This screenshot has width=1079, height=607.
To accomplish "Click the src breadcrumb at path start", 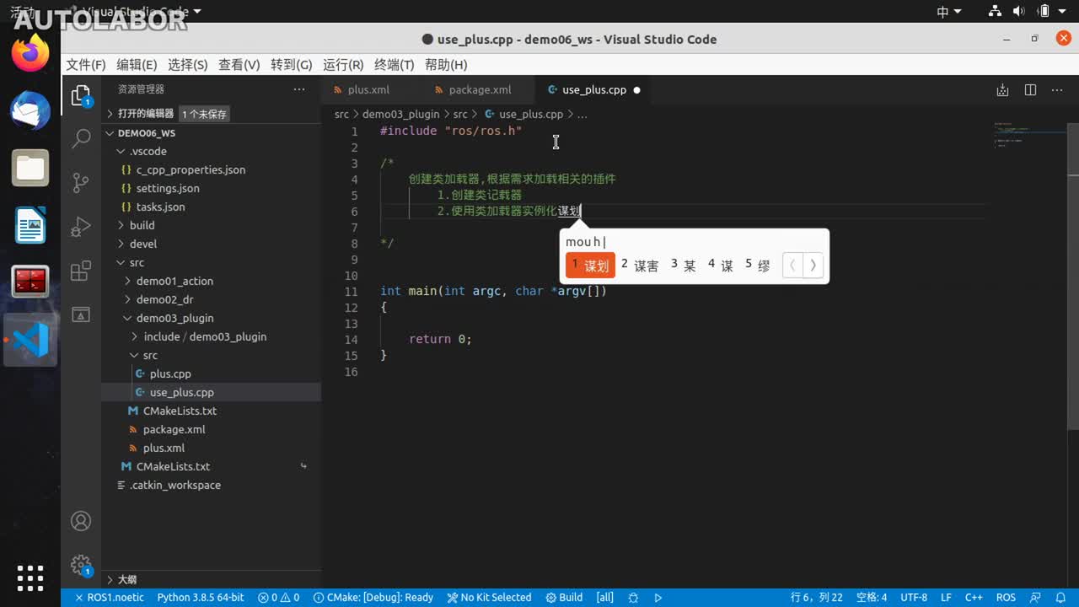I will (341, 114).
